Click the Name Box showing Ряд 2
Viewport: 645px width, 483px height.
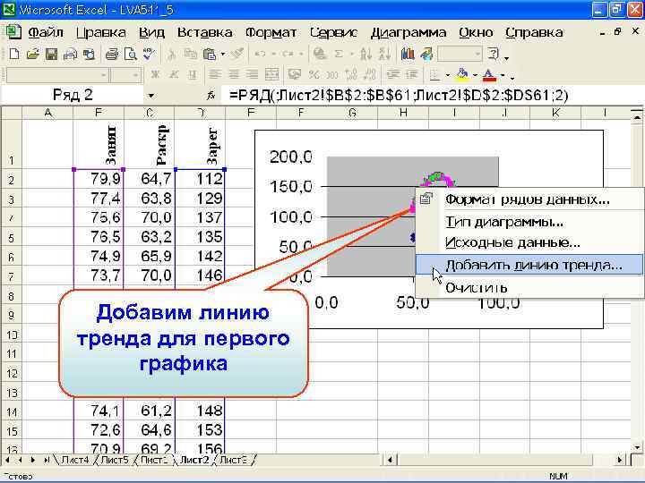73,96
